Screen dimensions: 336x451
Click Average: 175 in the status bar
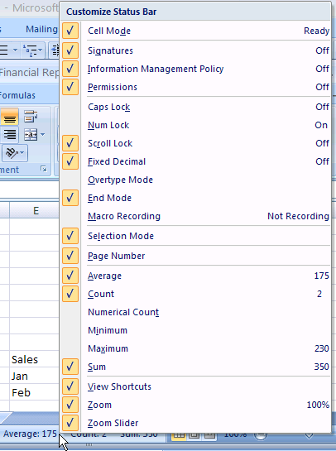30,434
